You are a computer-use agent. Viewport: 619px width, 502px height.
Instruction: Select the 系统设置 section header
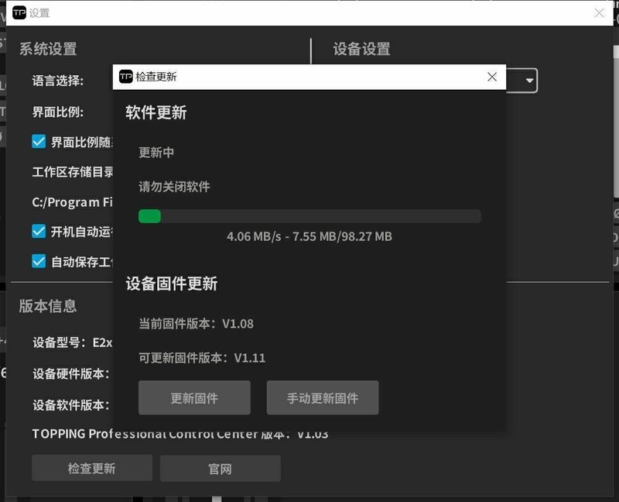coord(48,49)
